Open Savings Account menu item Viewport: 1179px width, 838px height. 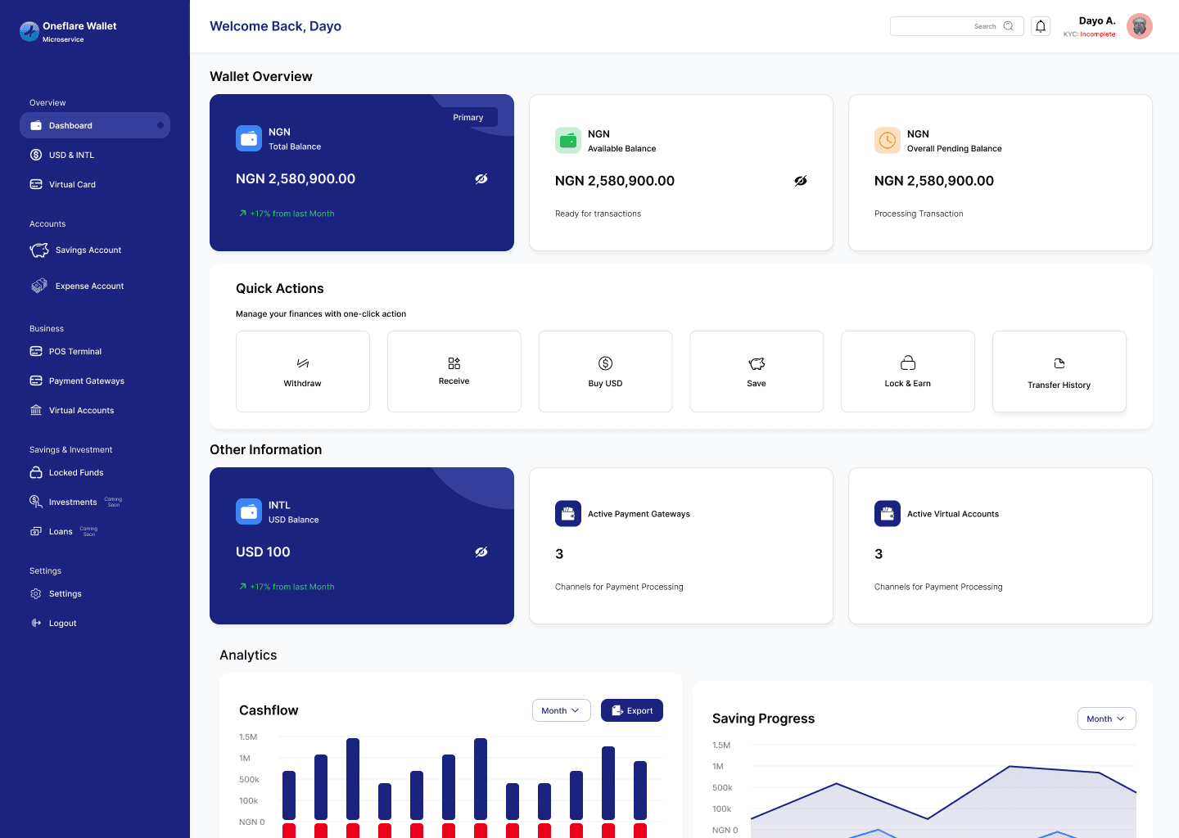click(x=88, y=250)
